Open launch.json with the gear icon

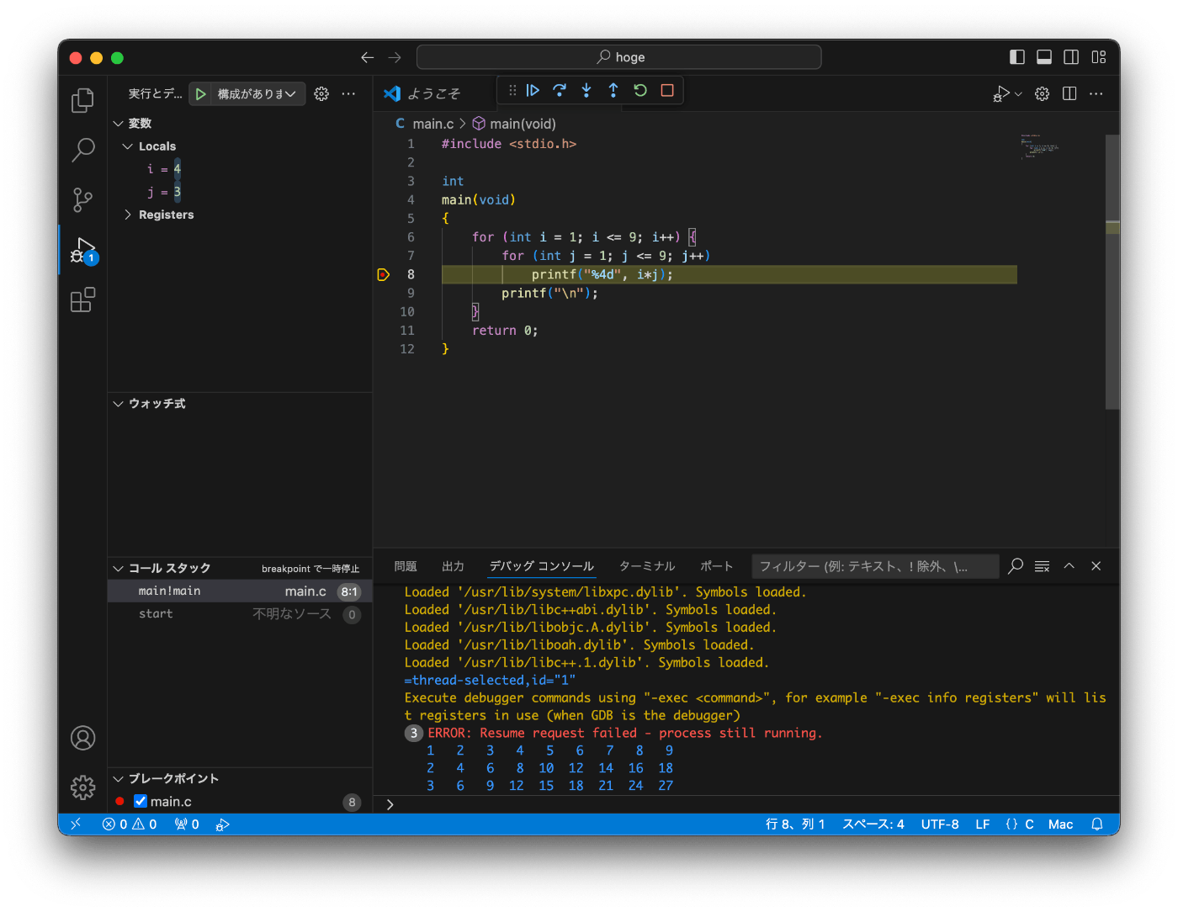pos(321,94)
